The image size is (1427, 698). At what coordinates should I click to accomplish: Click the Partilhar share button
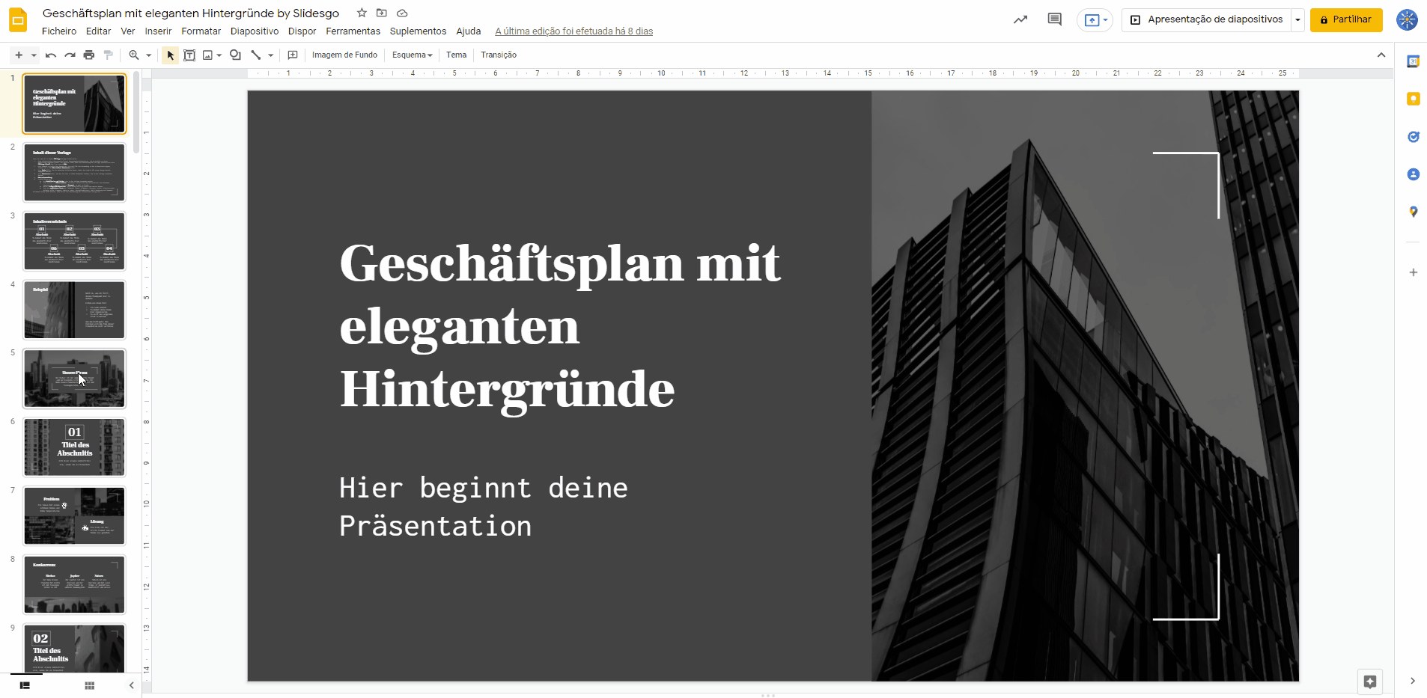tap(1346, 19)
